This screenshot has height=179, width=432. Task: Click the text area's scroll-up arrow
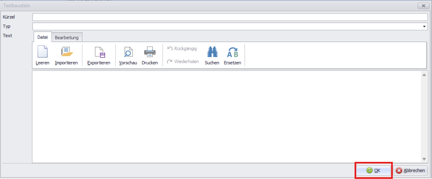[424, 75]
